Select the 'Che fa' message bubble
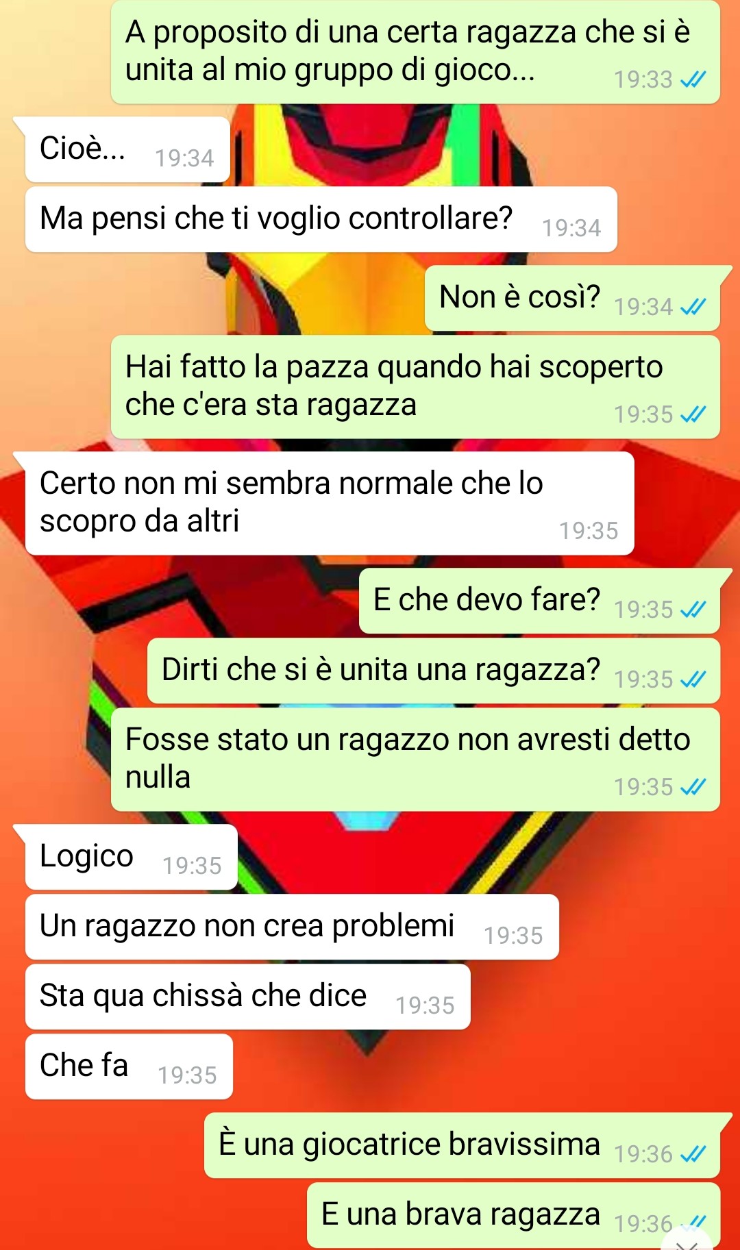 [129, 1066]
